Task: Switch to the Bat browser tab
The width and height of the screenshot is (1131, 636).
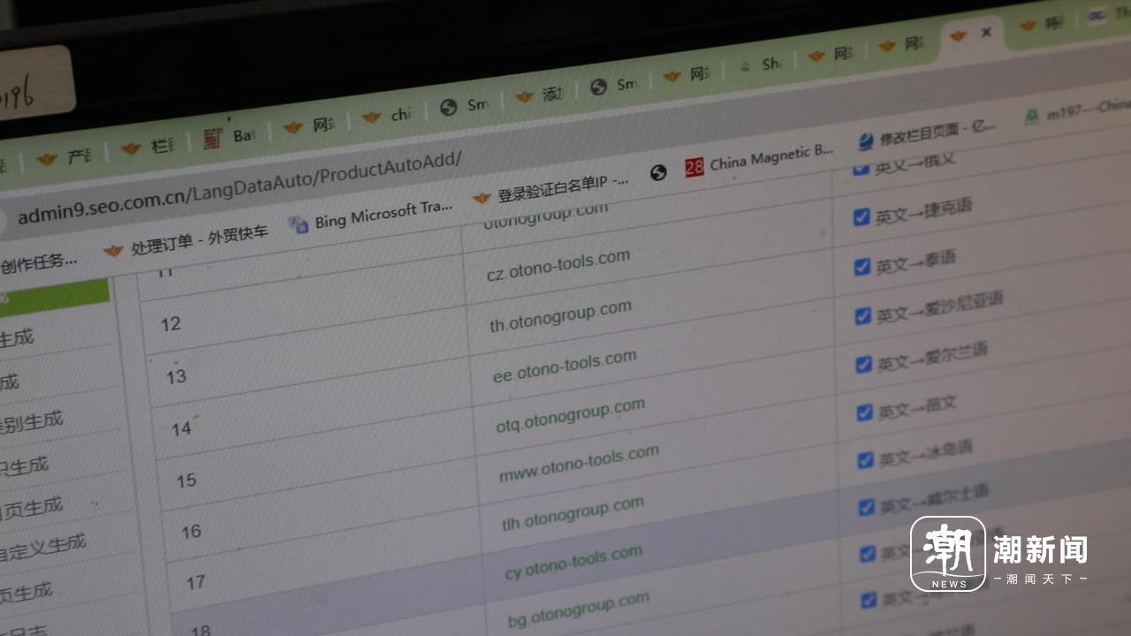Action: click(228, 137)
